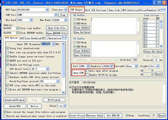Open the Min Baud dropdown
The image size is (168, 120).
(x=31, y=20)
